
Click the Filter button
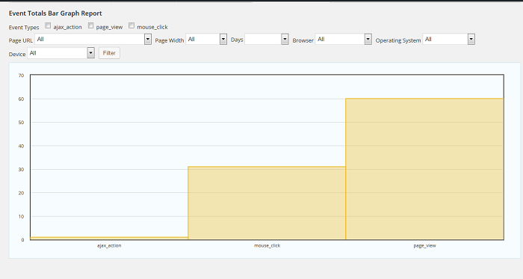[109, 53]
